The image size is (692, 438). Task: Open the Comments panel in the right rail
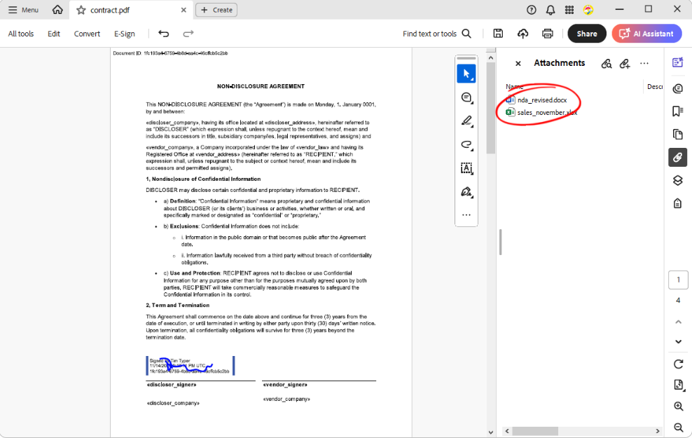coord(678,89)
